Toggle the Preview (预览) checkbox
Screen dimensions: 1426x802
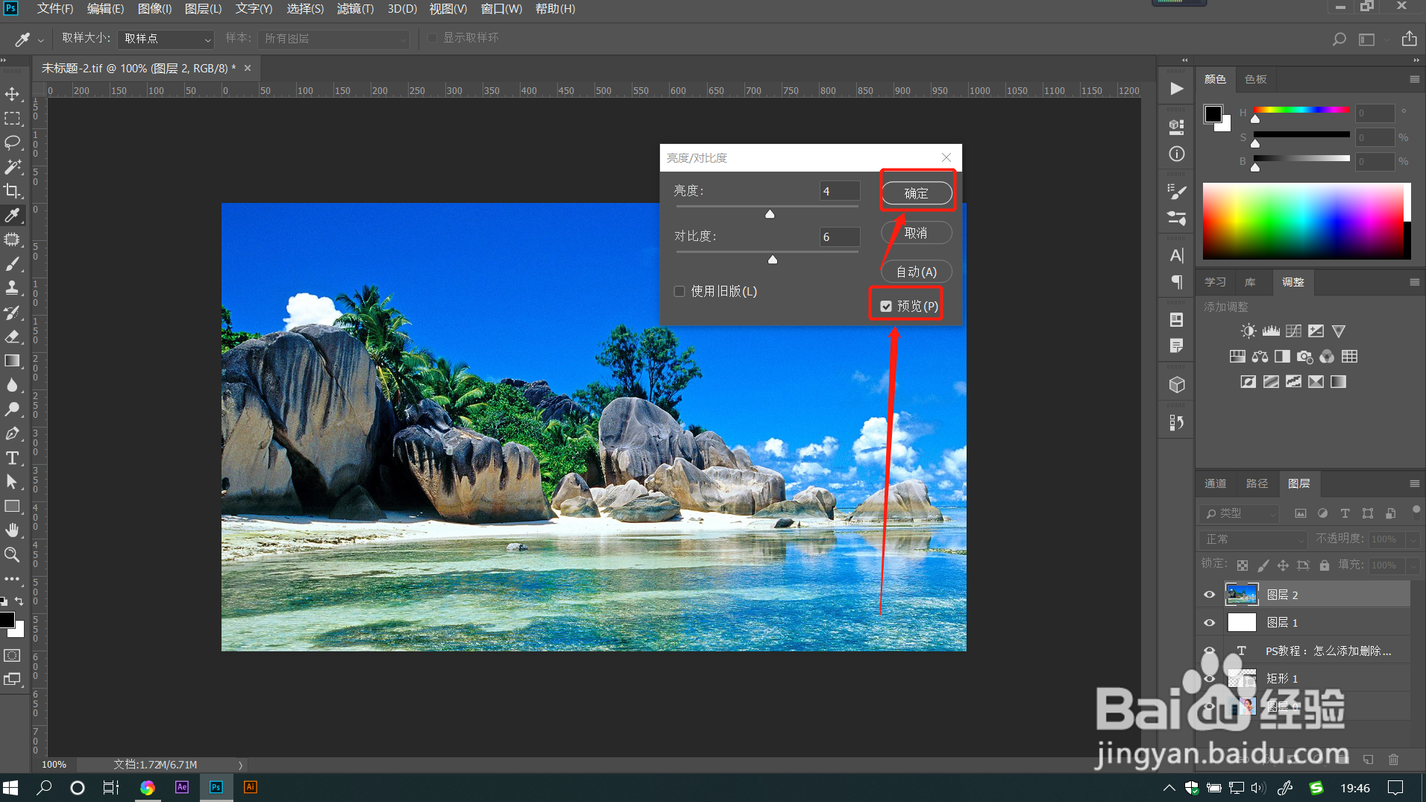886,307
